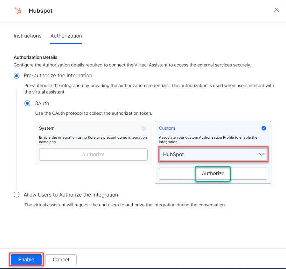Click the disabled selector on the System card
286x269 pixels.
point(143,128)
